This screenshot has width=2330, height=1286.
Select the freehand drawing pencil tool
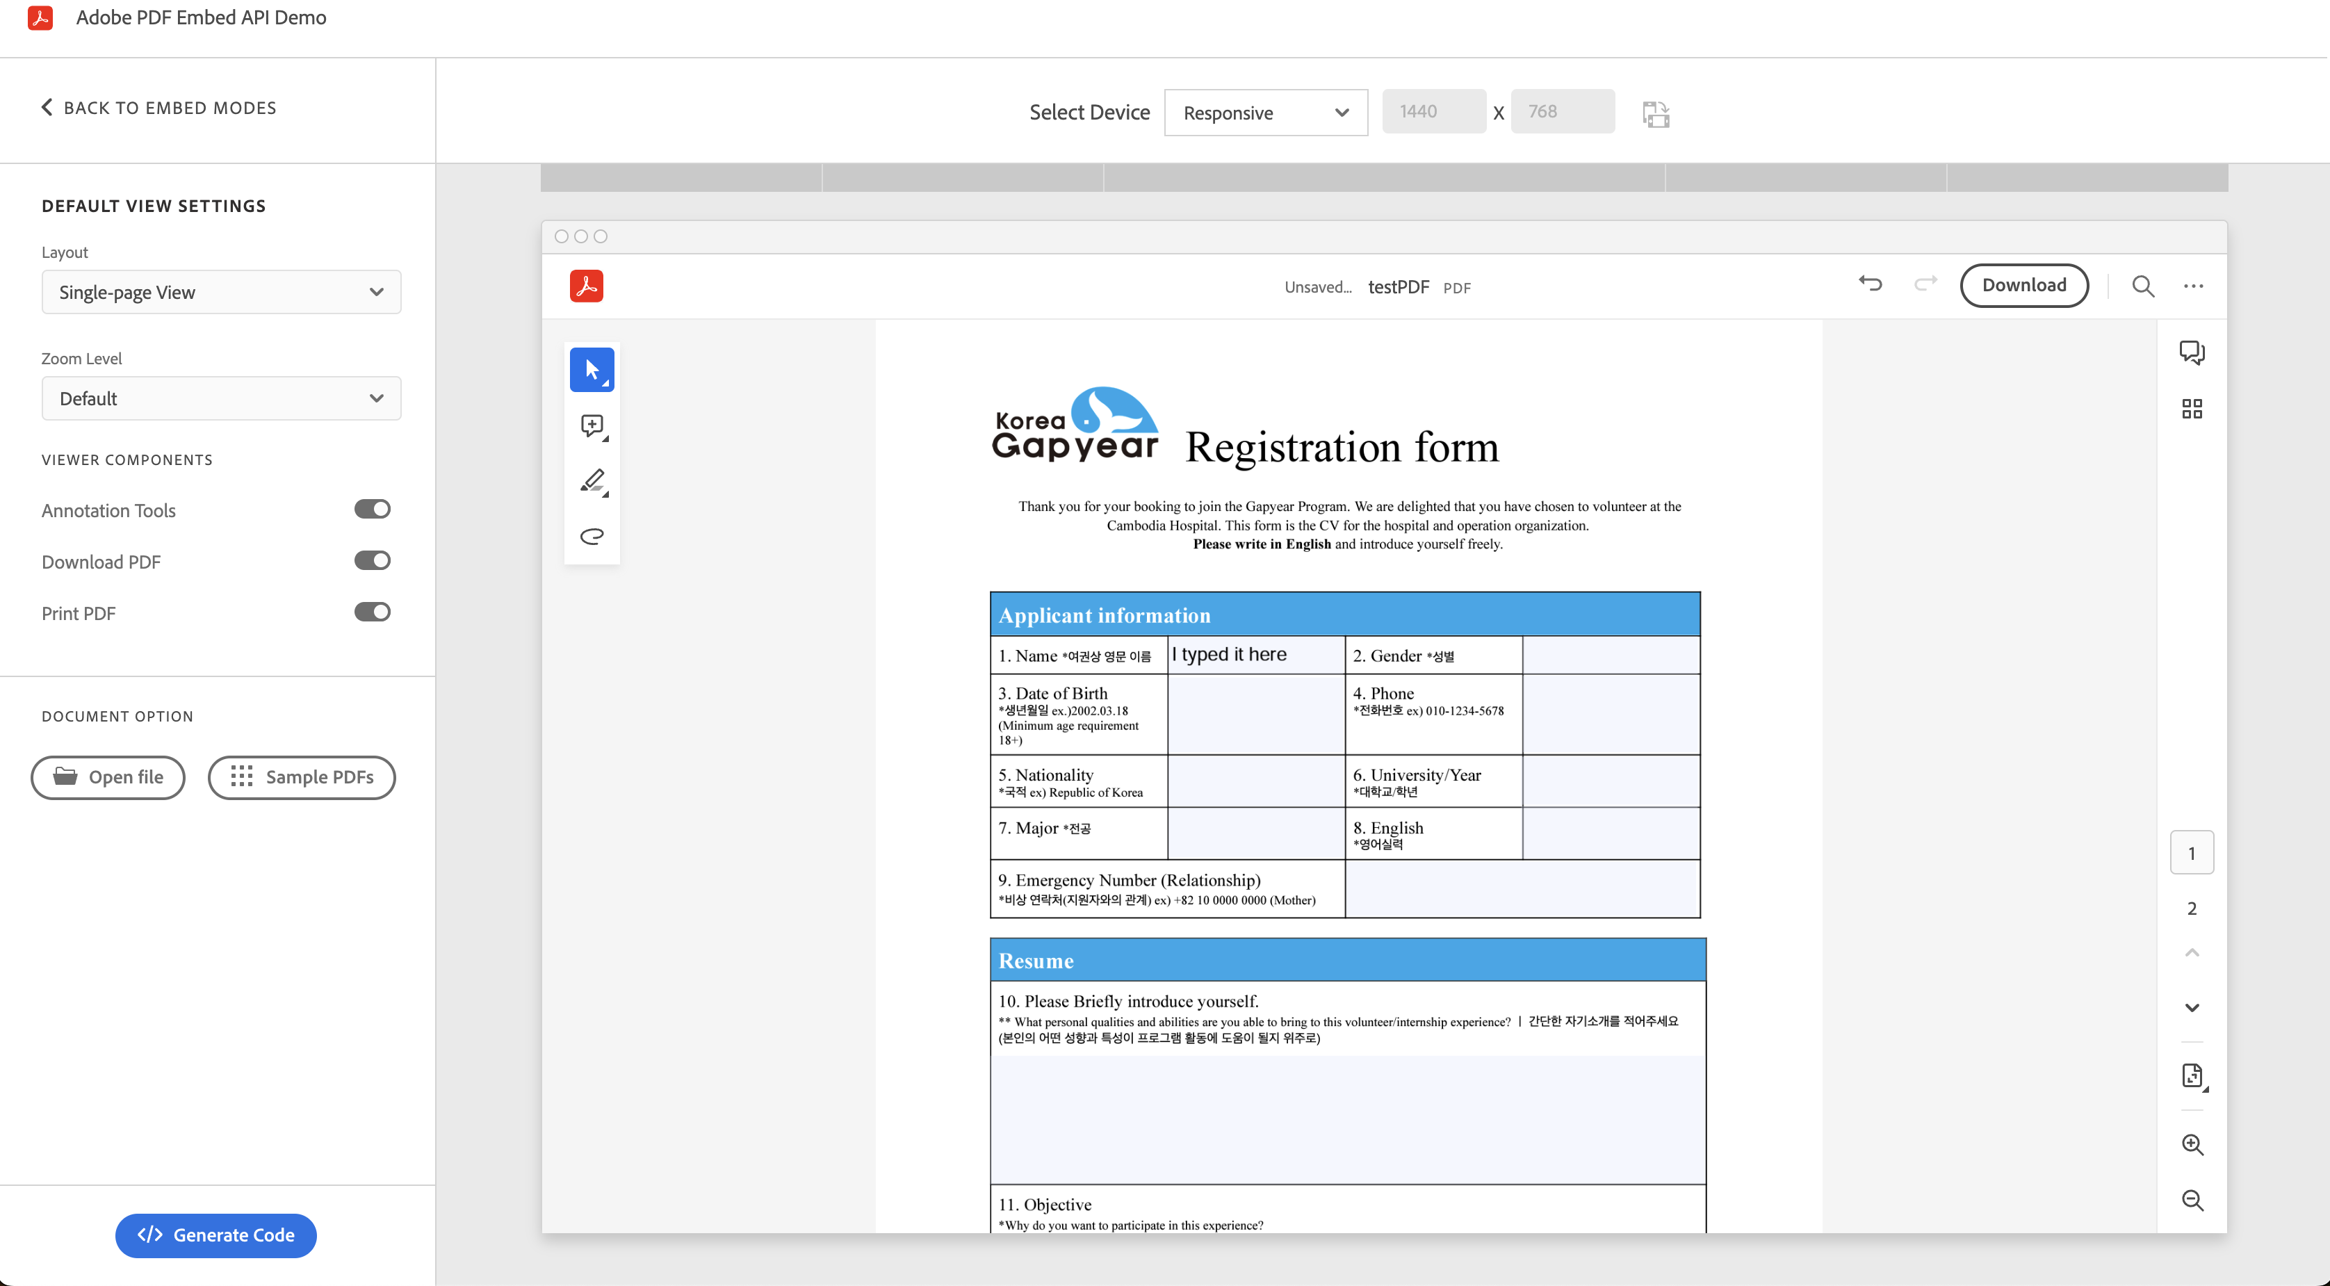point(592,480)
